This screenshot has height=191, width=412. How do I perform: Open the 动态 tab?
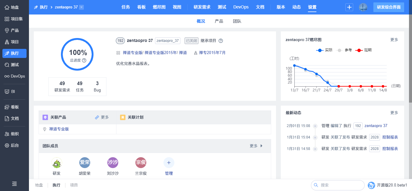pyautogui.click(x=296, y=7)
